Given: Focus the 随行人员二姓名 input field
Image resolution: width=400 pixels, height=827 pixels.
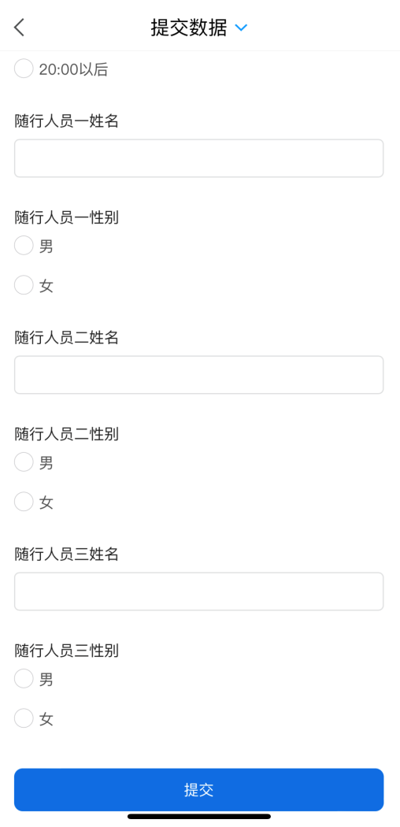Looking at the screenshot, I should 198,374.
